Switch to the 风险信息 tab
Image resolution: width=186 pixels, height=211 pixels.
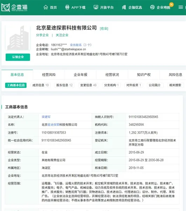coord(175,75)
